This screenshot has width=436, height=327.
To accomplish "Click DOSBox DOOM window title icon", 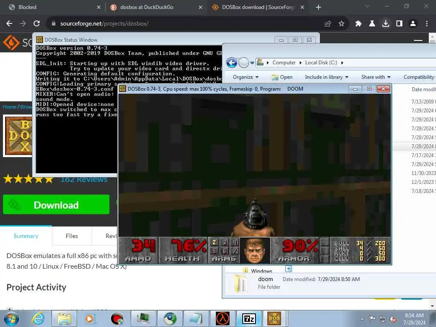I will 123,89.
